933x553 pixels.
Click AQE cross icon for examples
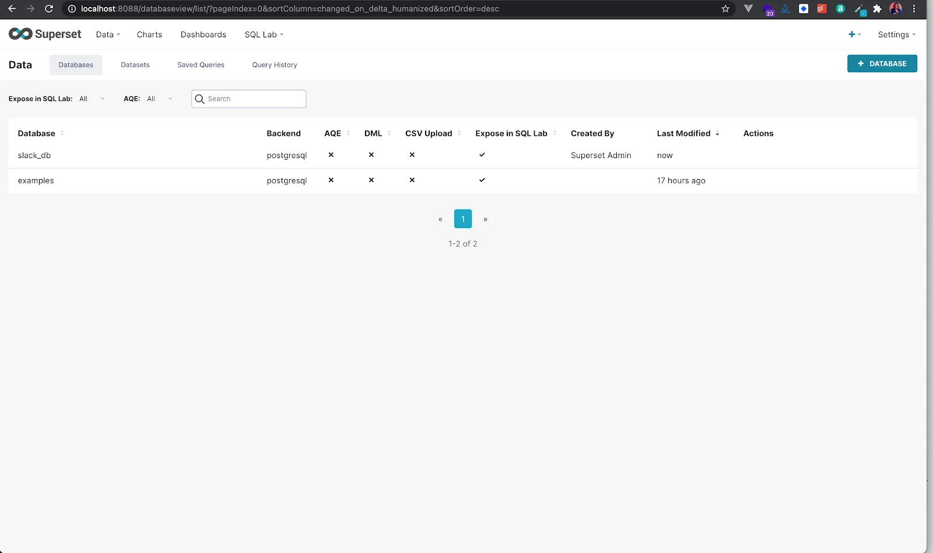click(331, 180)
